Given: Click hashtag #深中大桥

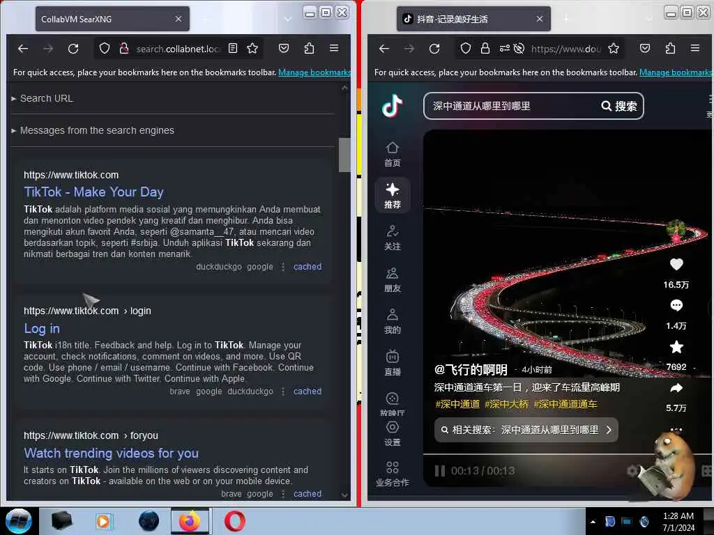Looking at the screenshot, I should coord(507,405).
